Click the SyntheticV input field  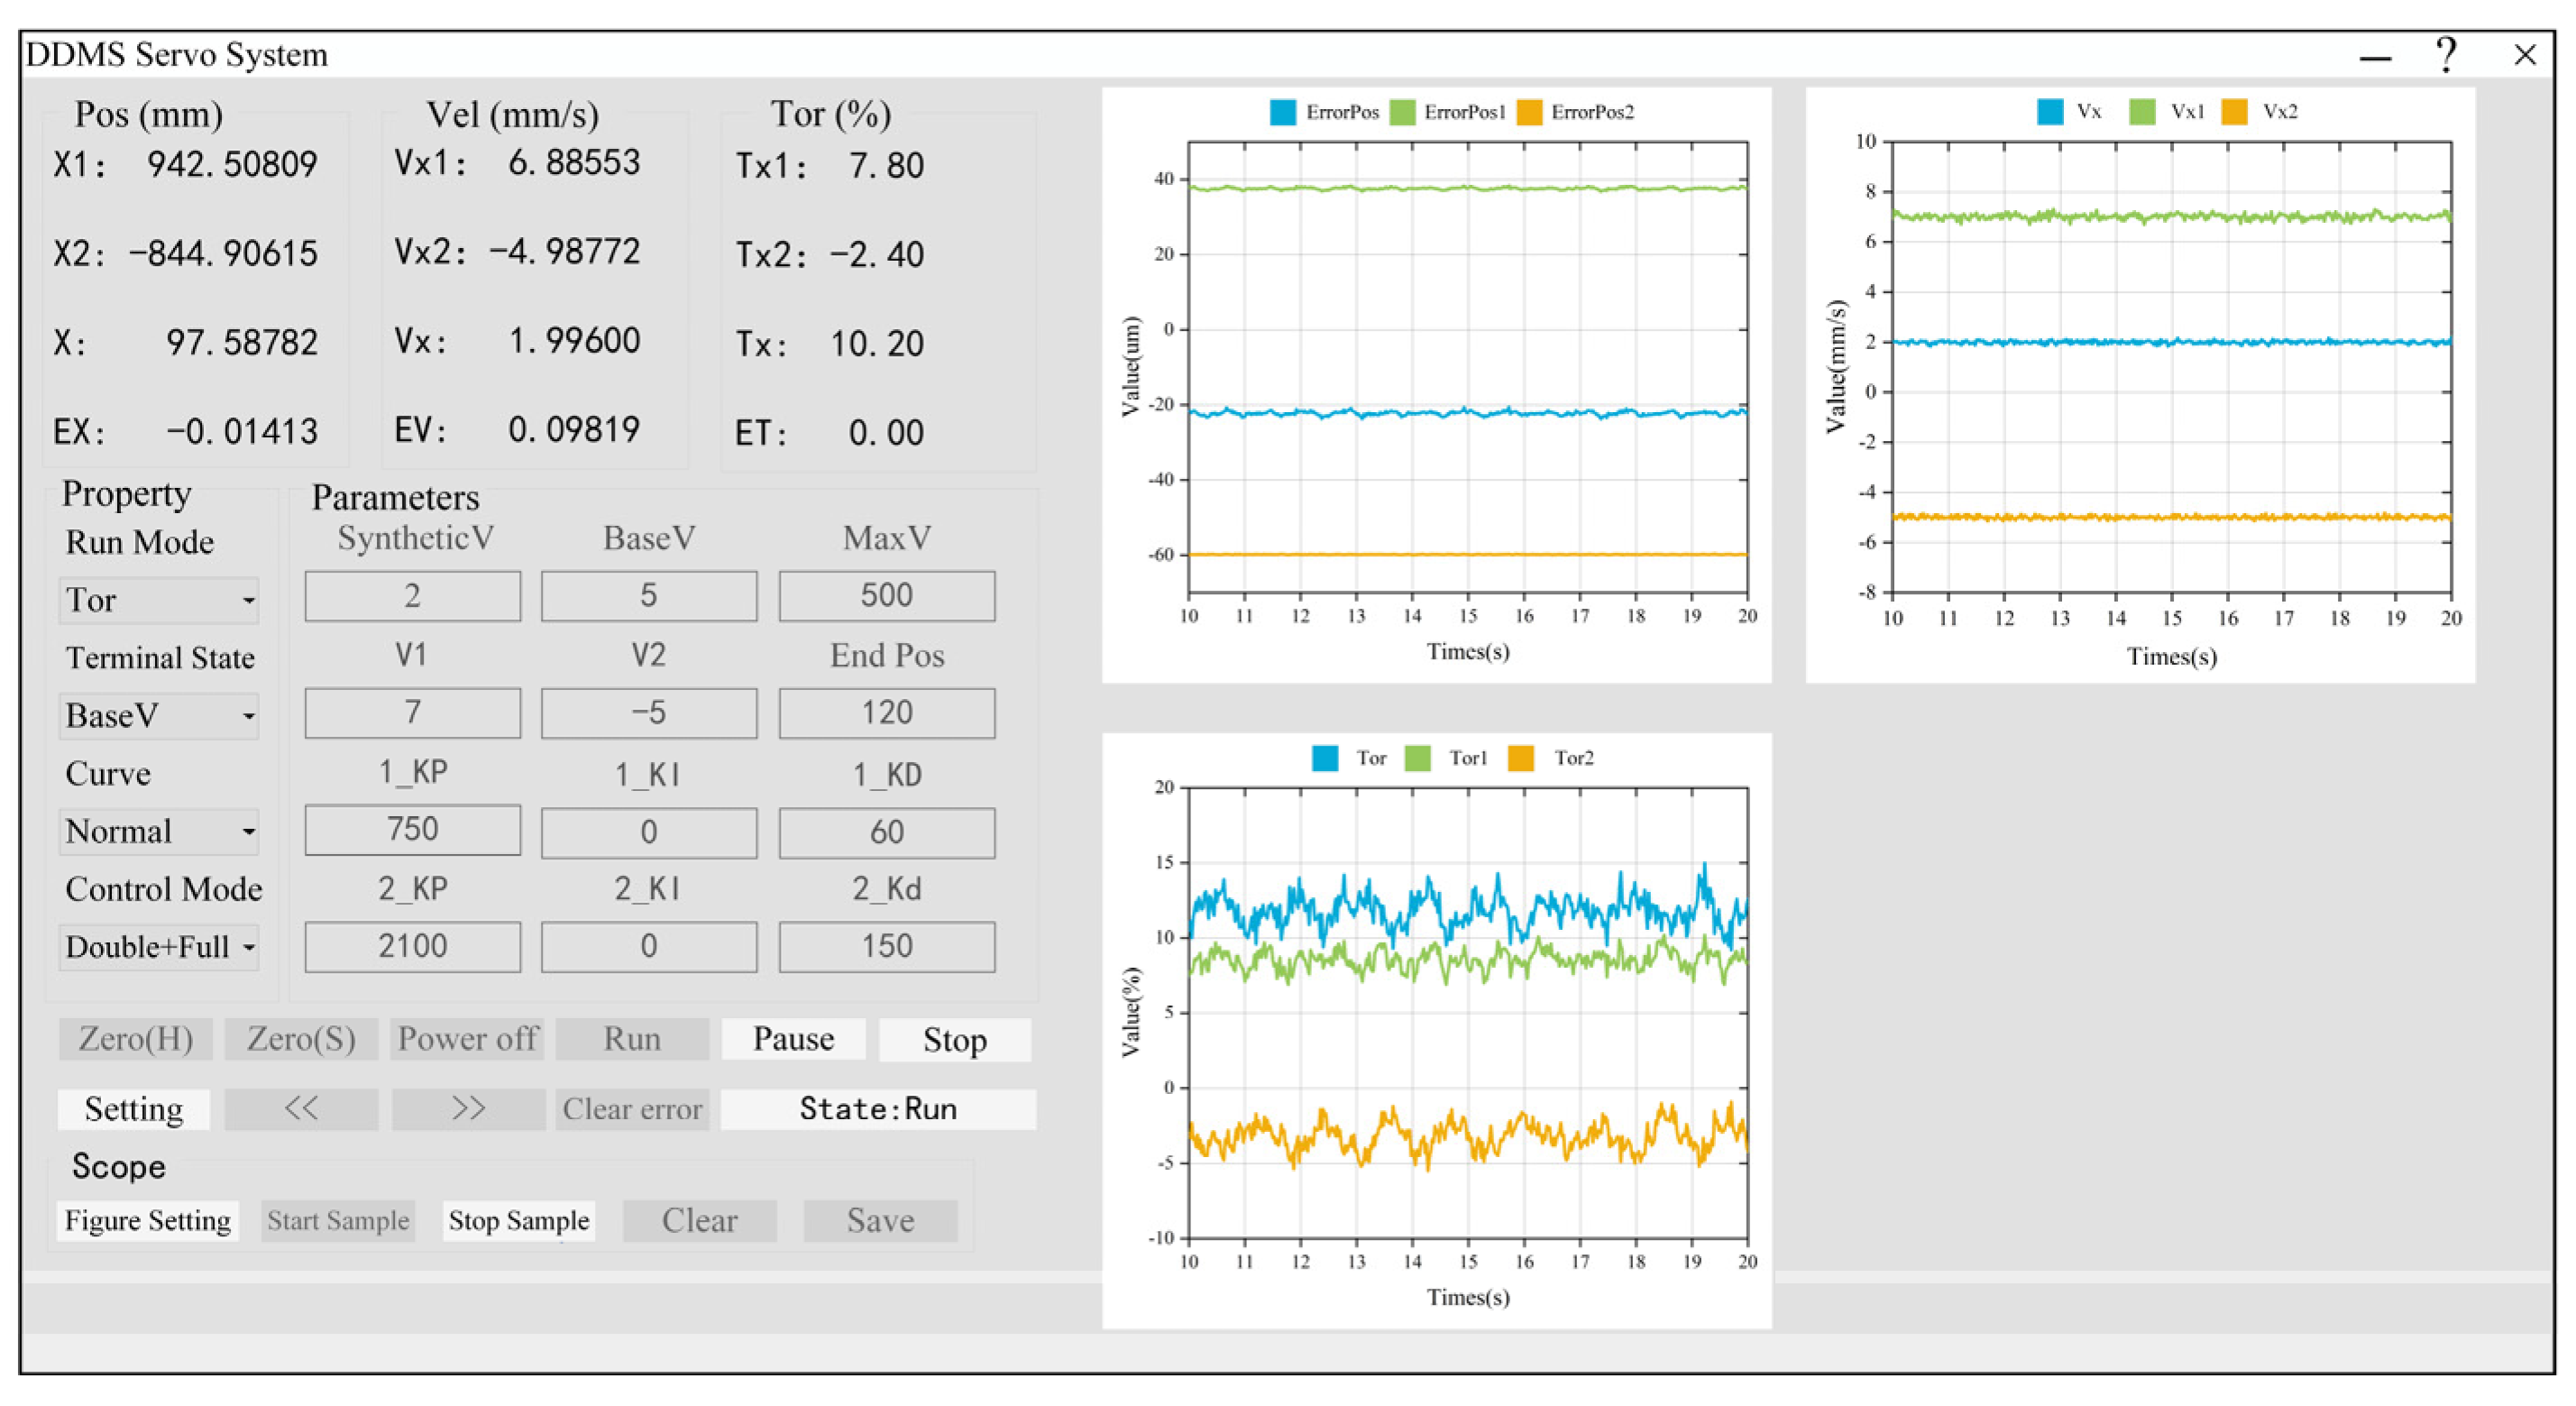412,596
